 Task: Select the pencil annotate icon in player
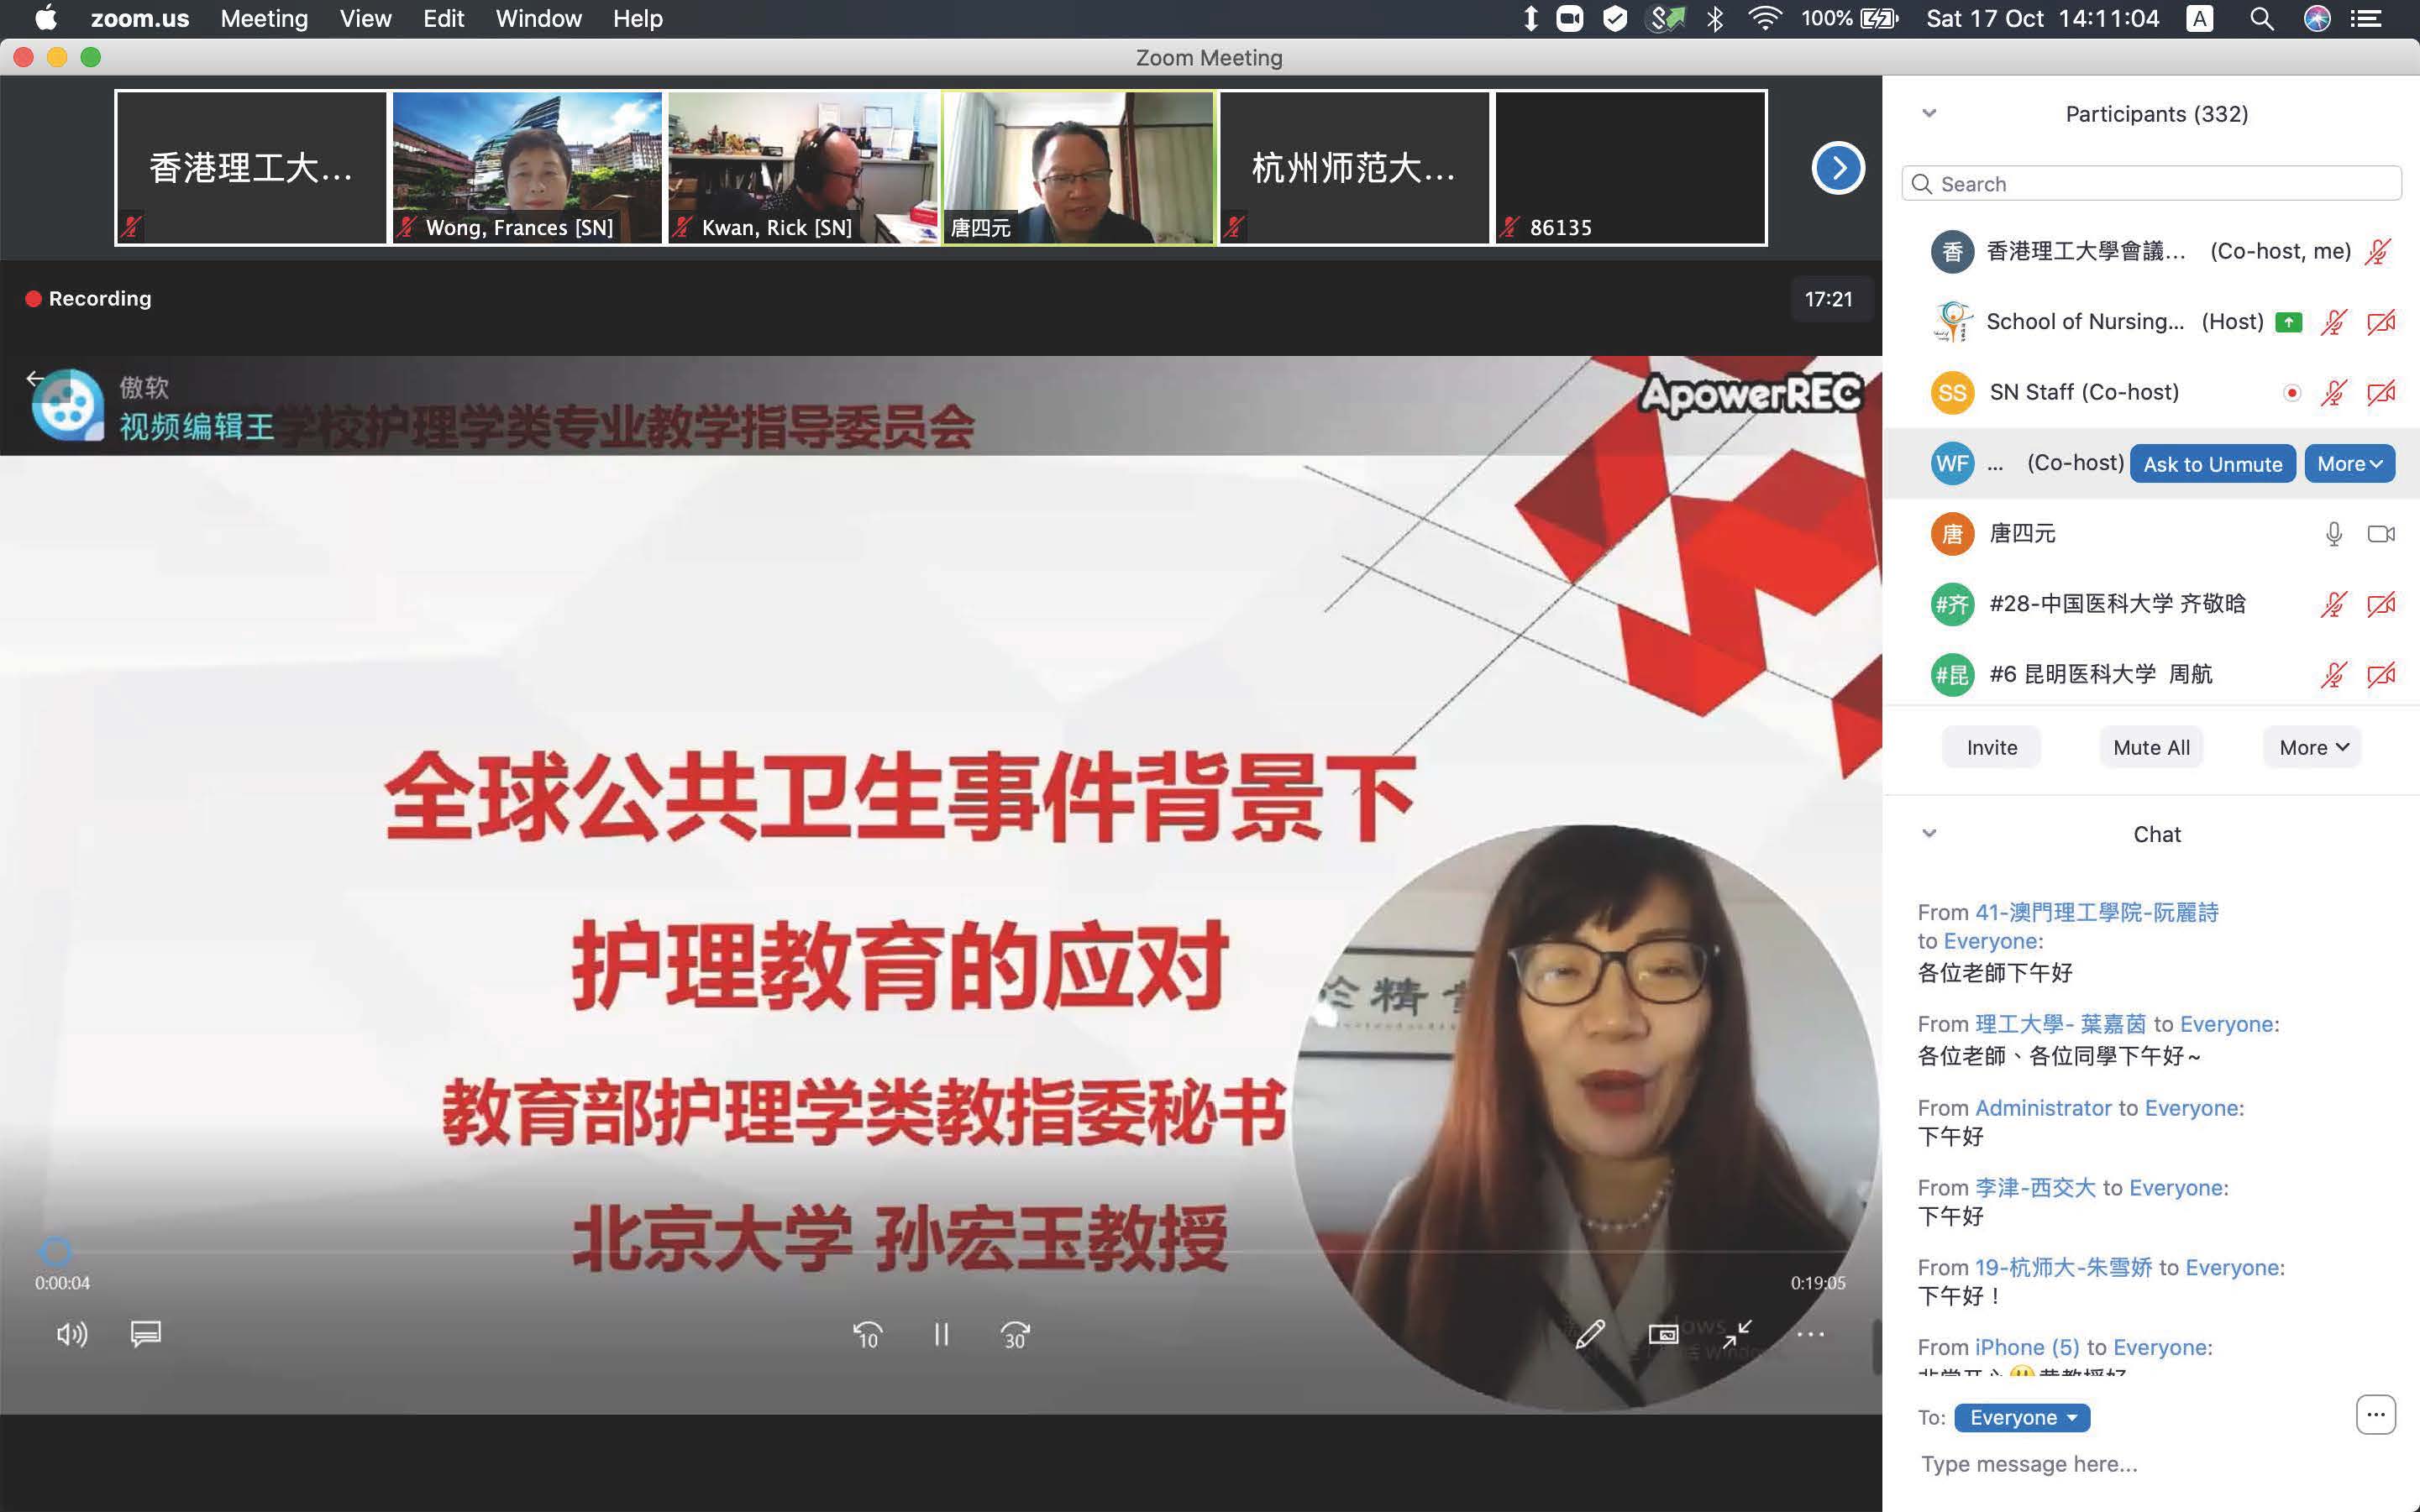[1589, 1333]
